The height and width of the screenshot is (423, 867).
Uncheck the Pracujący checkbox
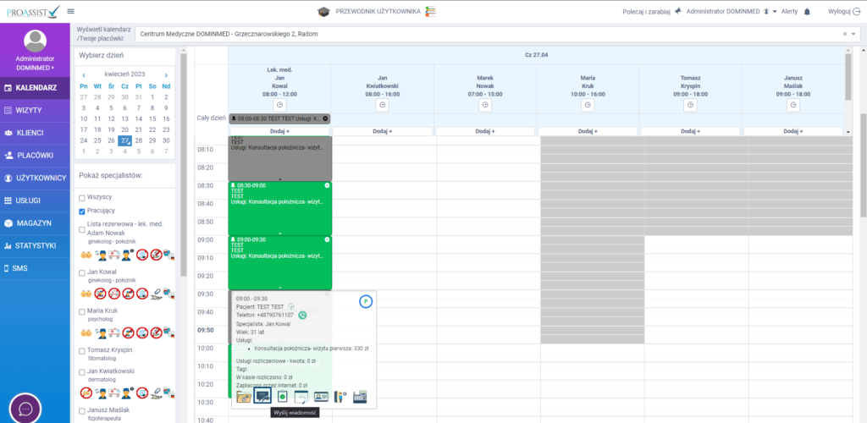(82, 211)
